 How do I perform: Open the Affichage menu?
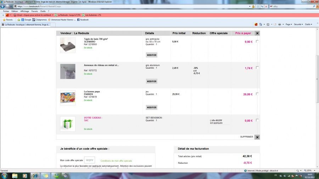(24, 11)
